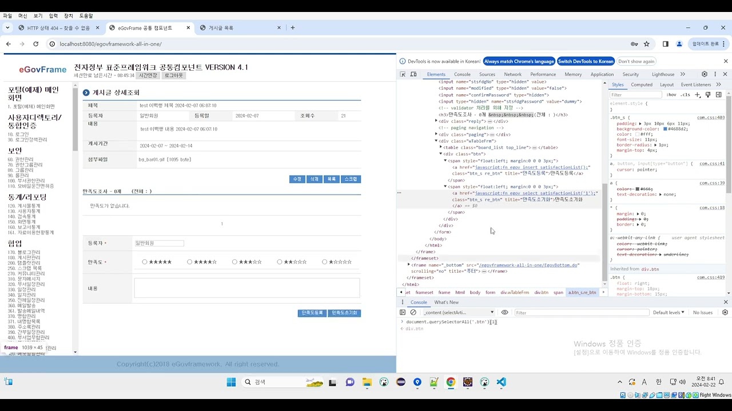Open the Default levels dropdown
This screenshot has width=732, height=411.
coord(669,312)
